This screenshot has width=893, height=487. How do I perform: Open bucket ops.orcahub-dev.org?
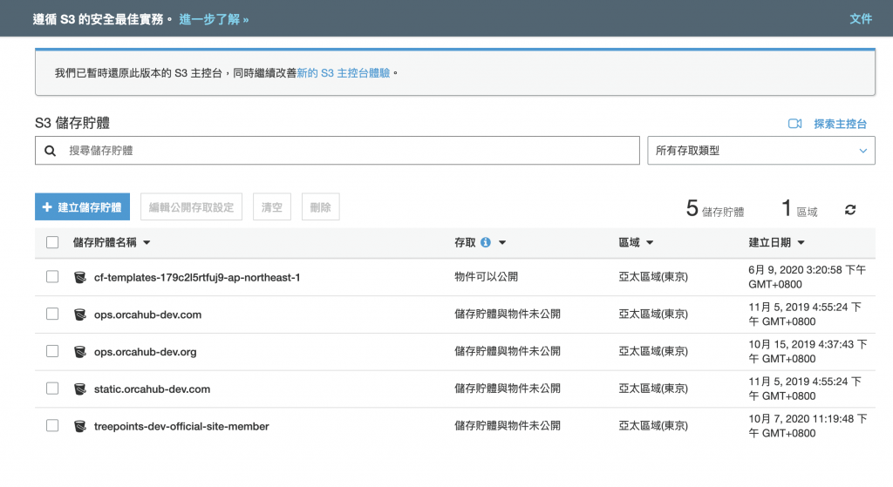pyautogui.click(x=146, y=352)
